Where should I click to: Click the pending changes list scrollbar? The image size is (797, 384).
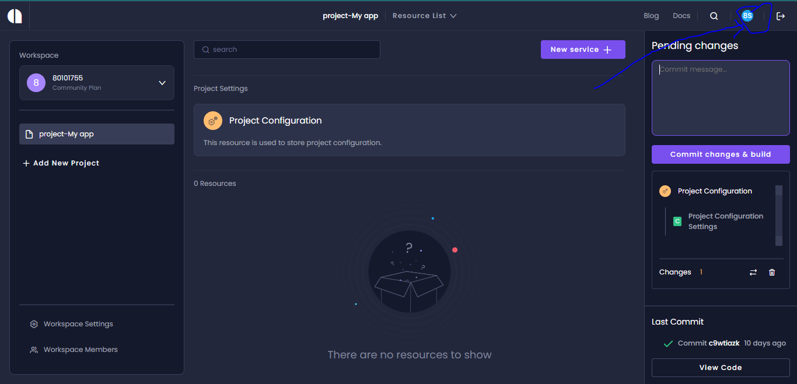pos(778,216)
